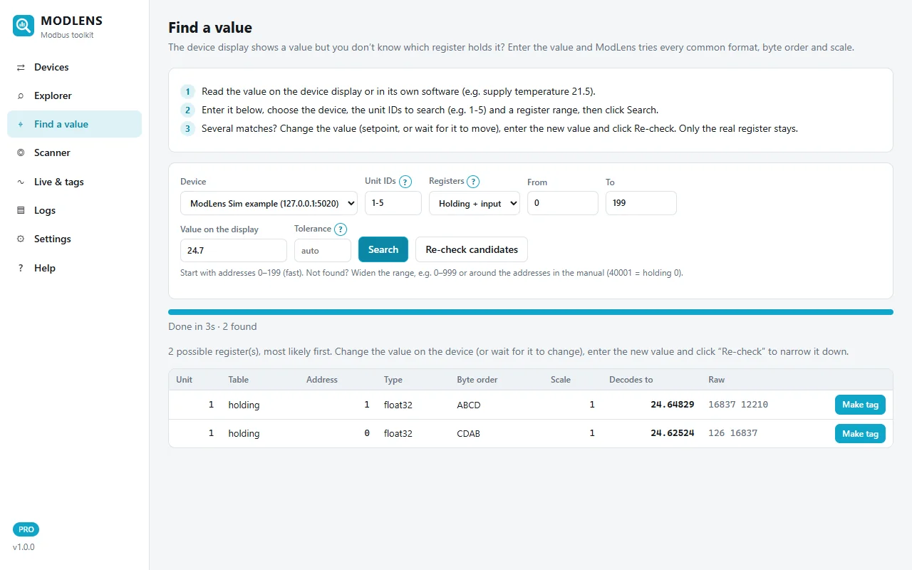Click the Search button
This screenshot has height=570, width=912.
pos(383,249)
